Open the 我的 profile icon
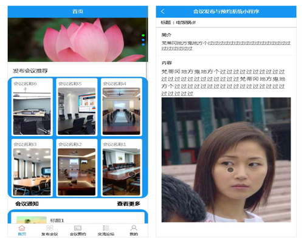This screenshot has width=304, height=243. tap(134, 228)
